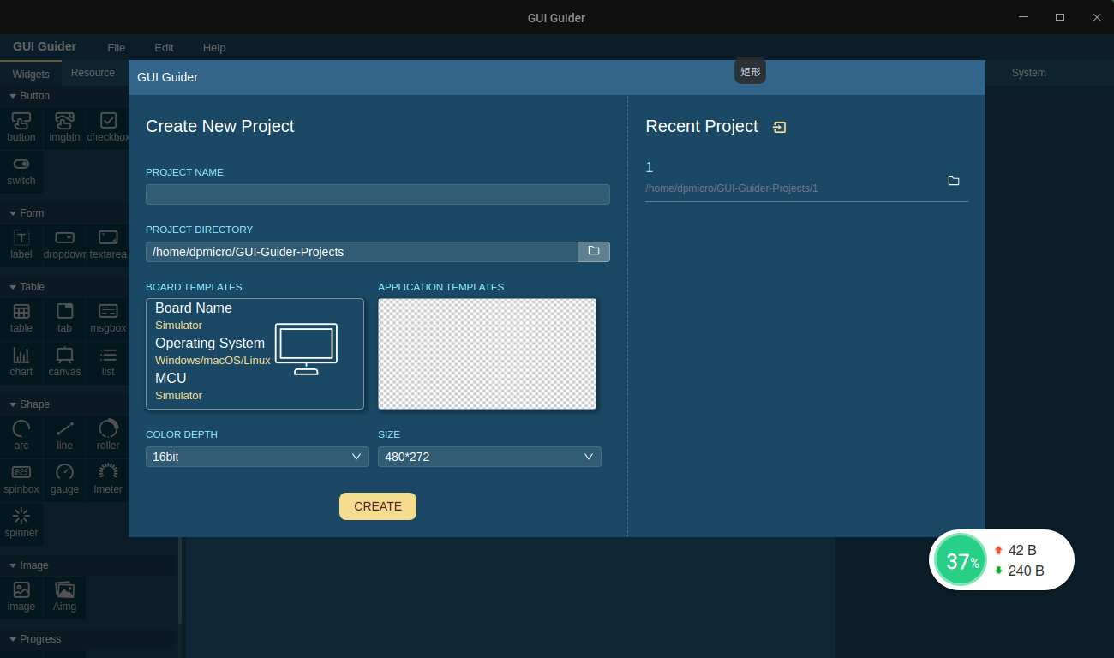
Task: Click the 37% network usage indicator
Action: (960, 559)
